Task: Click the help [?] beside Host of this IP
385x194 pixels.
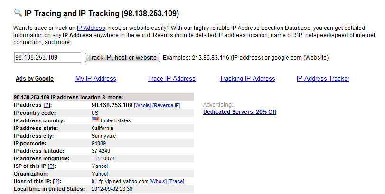Action: click(56, 182)
